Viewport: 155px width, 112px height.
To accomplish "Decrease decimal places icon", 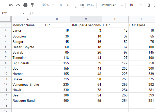I will (x=75, y=5).
